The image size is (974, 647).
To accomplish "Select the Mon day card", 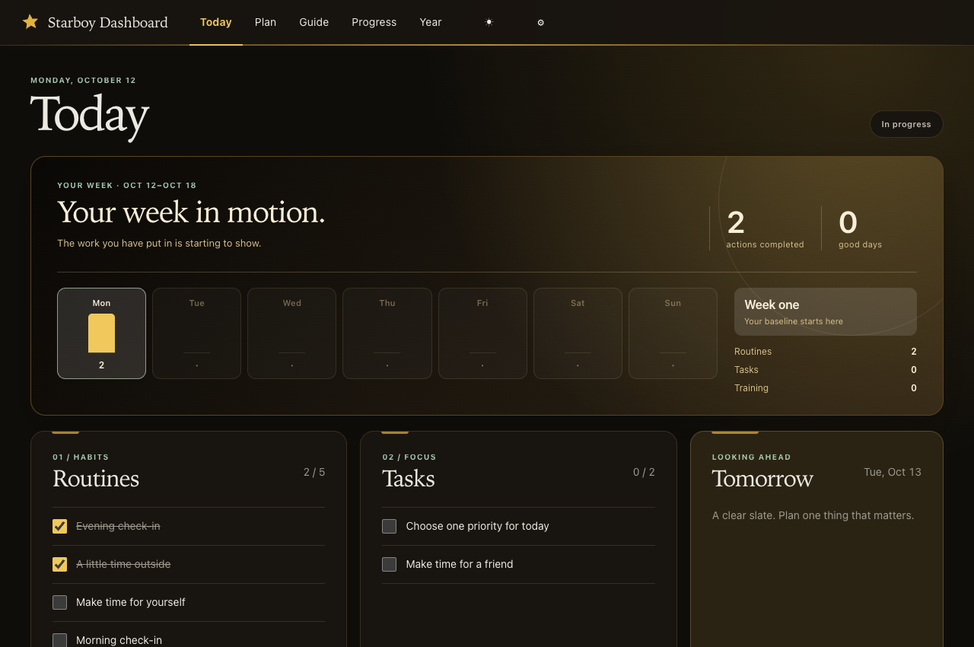I will coord(101,333).
